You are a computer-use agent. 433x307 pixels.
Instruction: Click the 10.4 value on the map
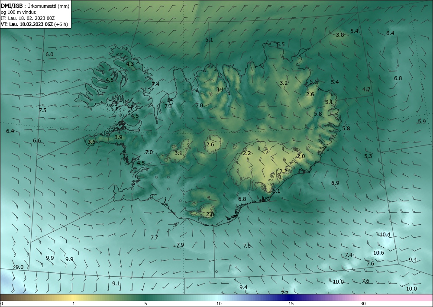click(x=385, y=235)
